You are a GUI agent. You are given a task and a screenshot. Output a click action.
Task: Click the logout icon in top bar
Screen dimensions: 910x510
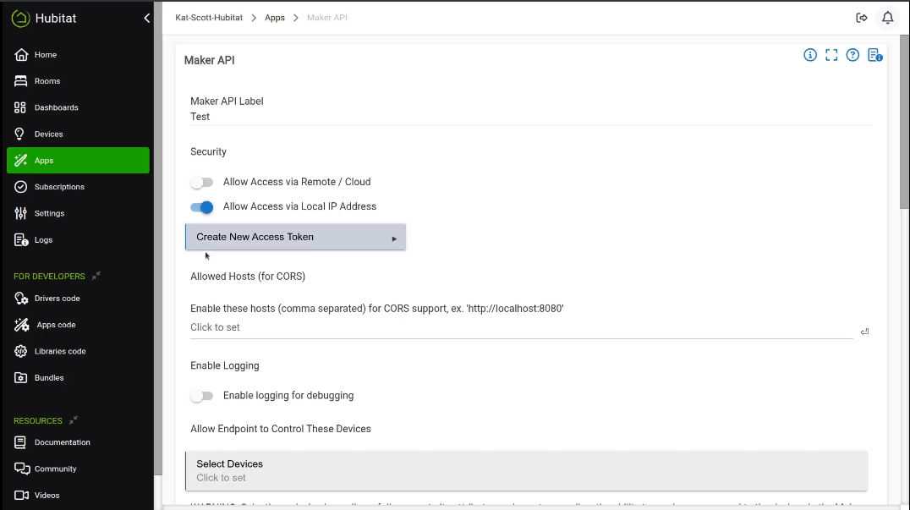862,18
